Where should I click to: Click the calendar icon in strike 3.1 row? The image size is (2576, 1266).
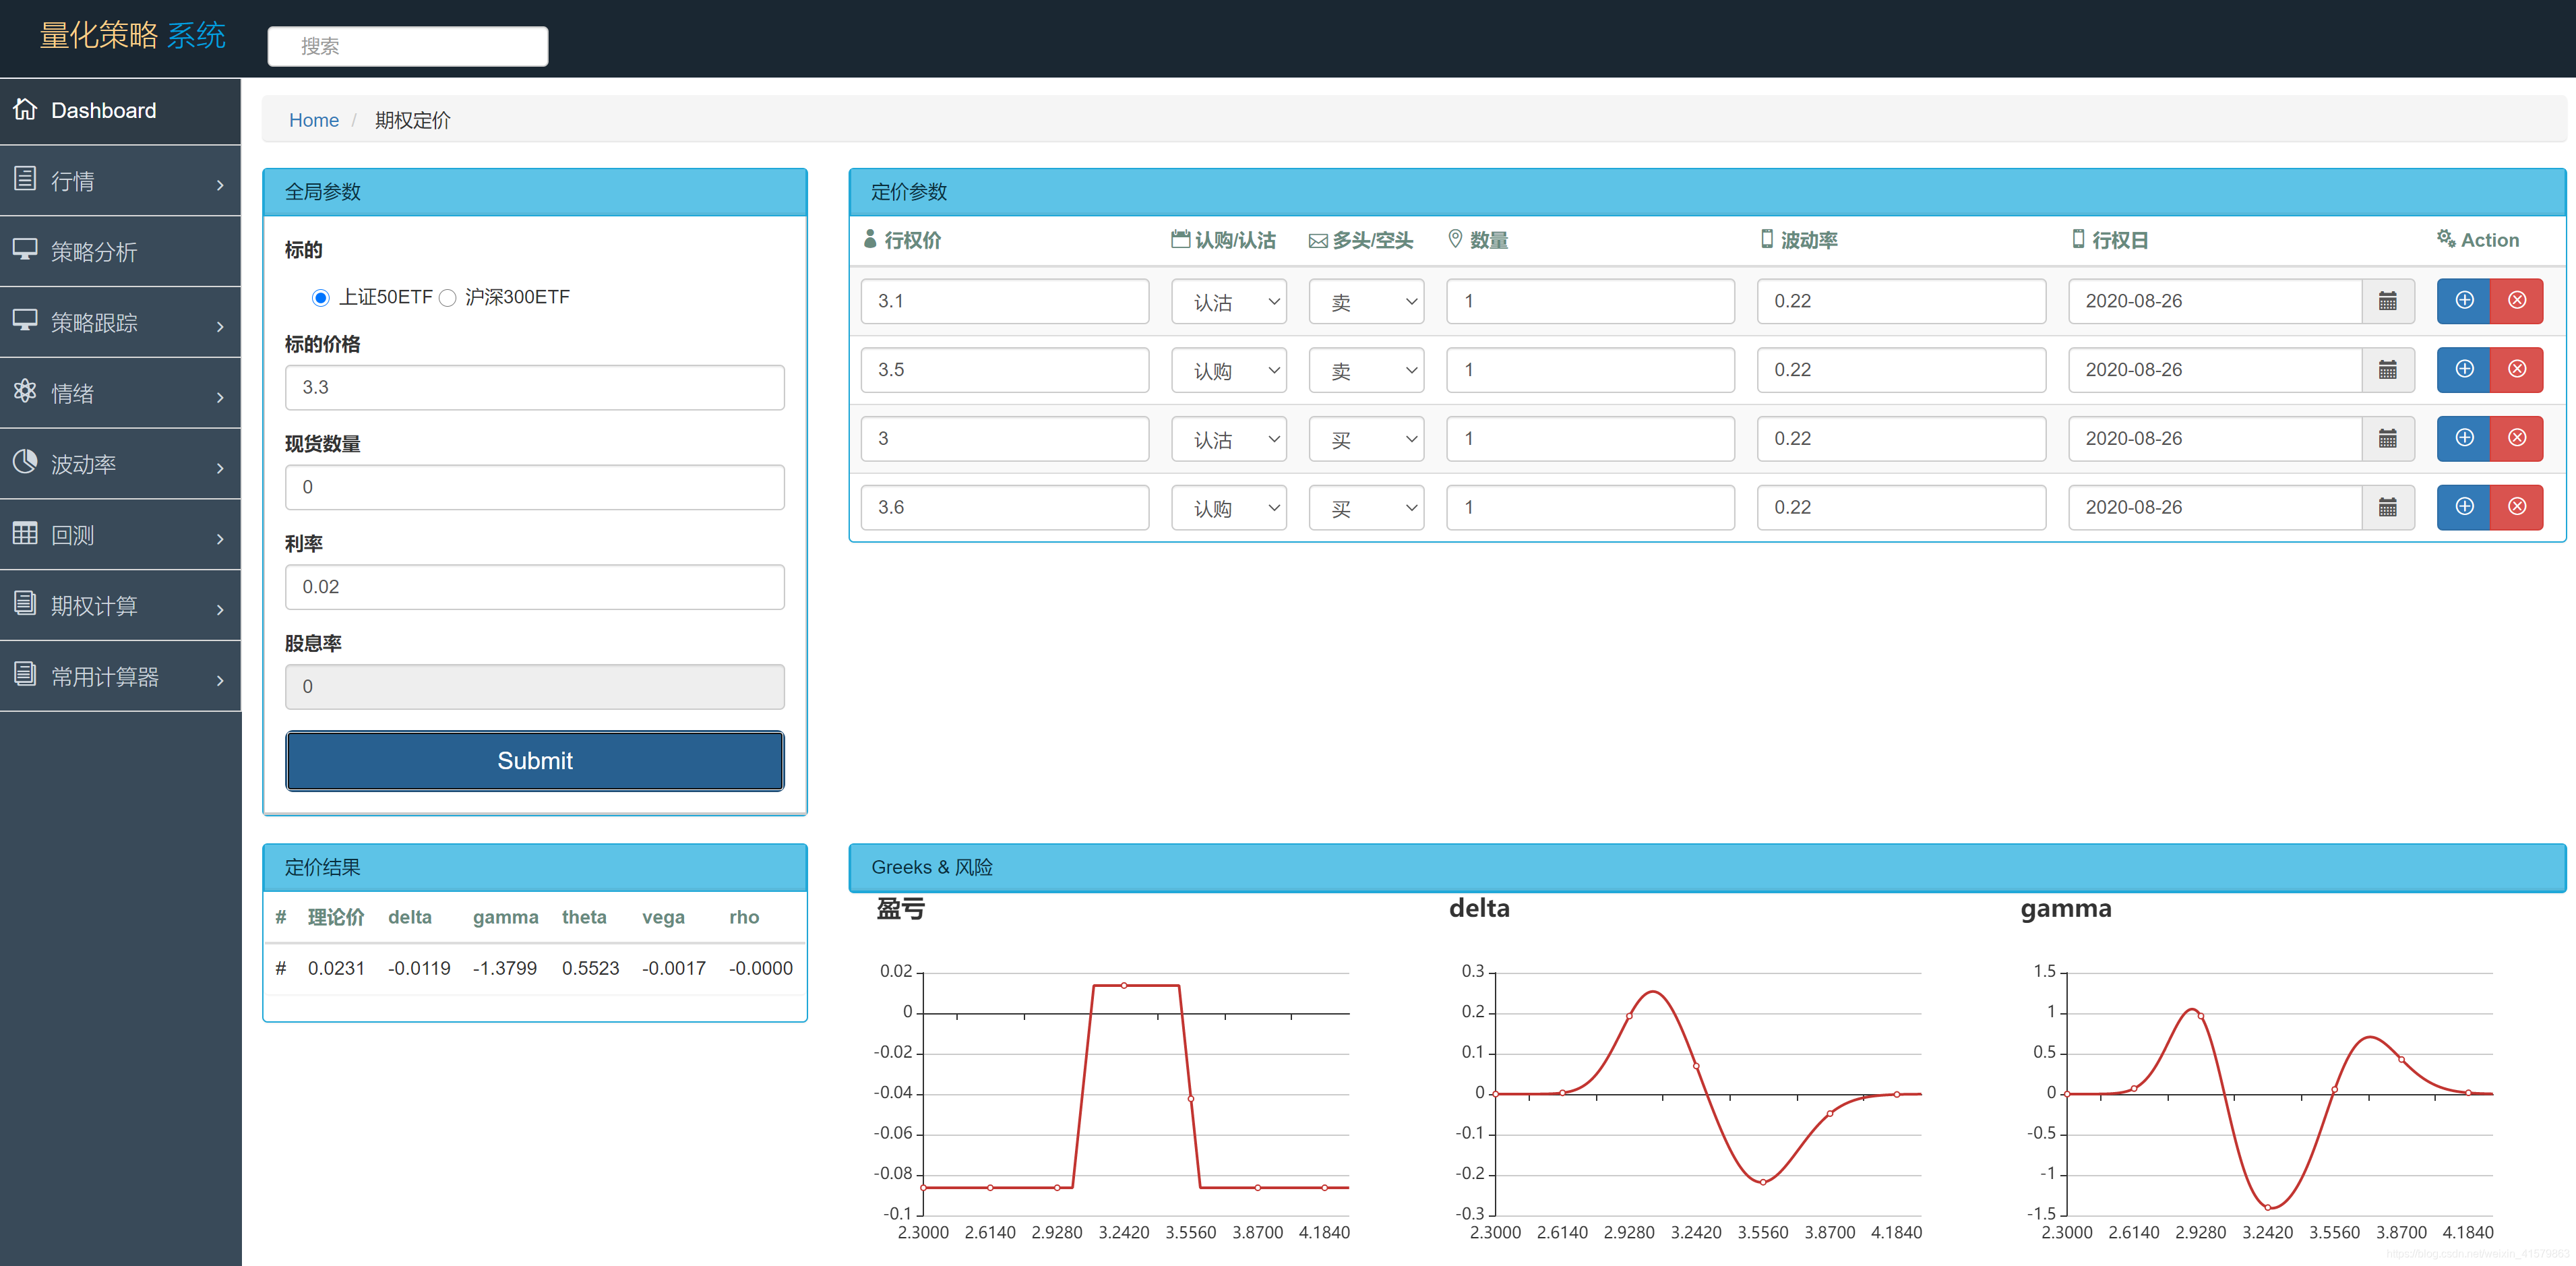point(2387,301)
